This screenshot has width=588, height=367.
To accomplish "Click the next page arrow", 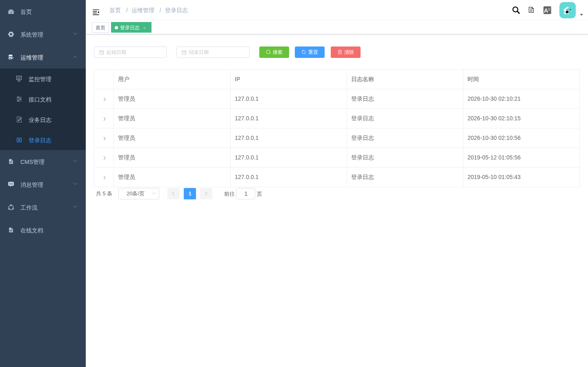I will (x=206, y=194).
